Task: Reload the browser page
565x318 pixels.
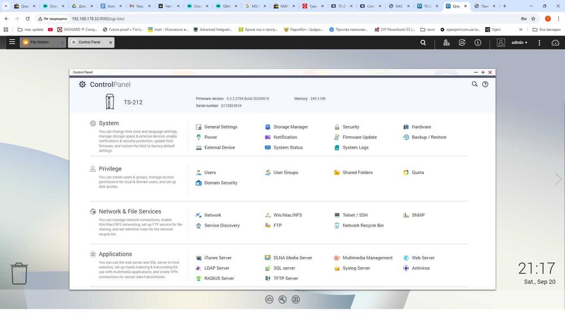Action: tap(27, 19)
